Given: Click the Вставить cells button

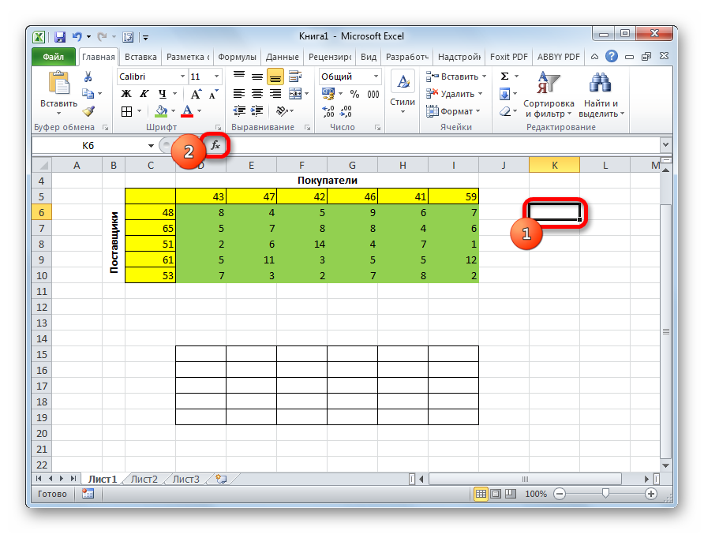Looking at the screenshot, I should pos(456,77).
